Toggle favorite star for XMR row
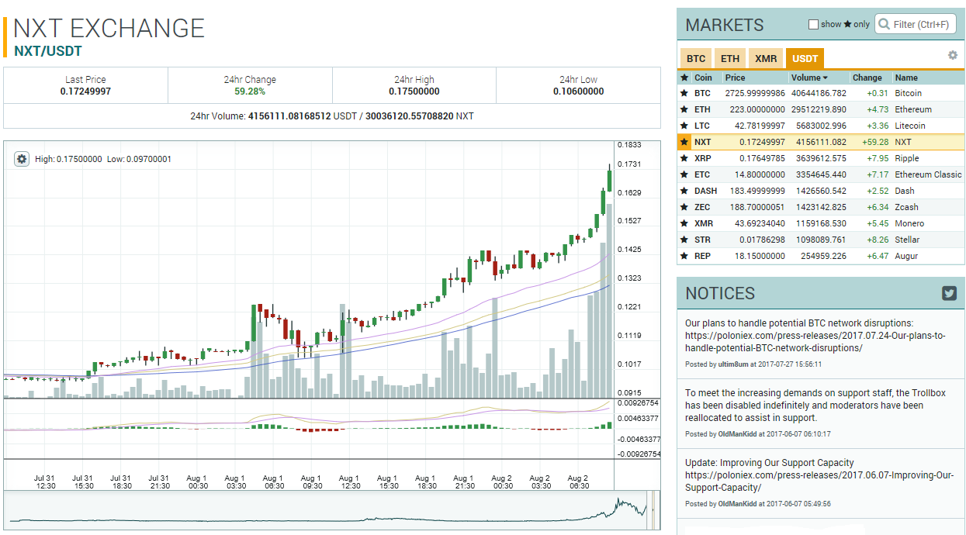This screenshot has height=535, width=966. pos(684,223)
